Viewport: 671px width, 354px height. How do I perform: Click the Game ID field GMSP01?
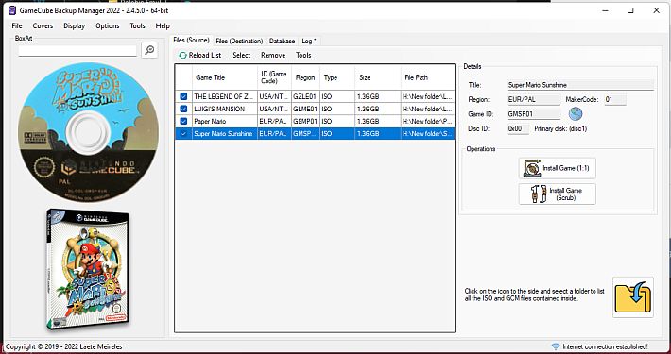click(534, 114)
